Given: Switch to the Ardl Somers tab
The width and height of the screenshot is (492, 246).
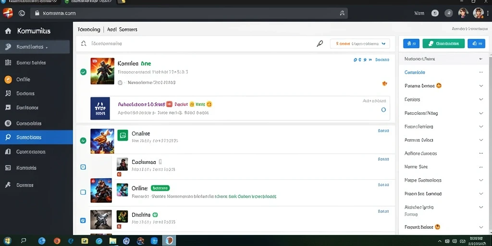Looking at the screenshot, I should [122, 29].
